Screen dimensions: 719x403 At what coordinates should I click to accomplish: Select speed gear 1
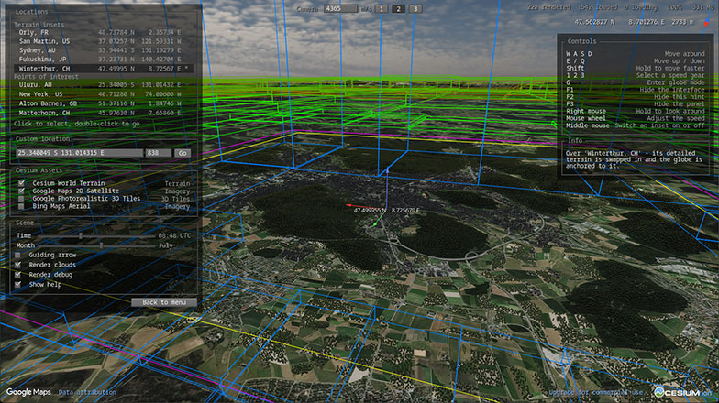(x=382, y=9)
